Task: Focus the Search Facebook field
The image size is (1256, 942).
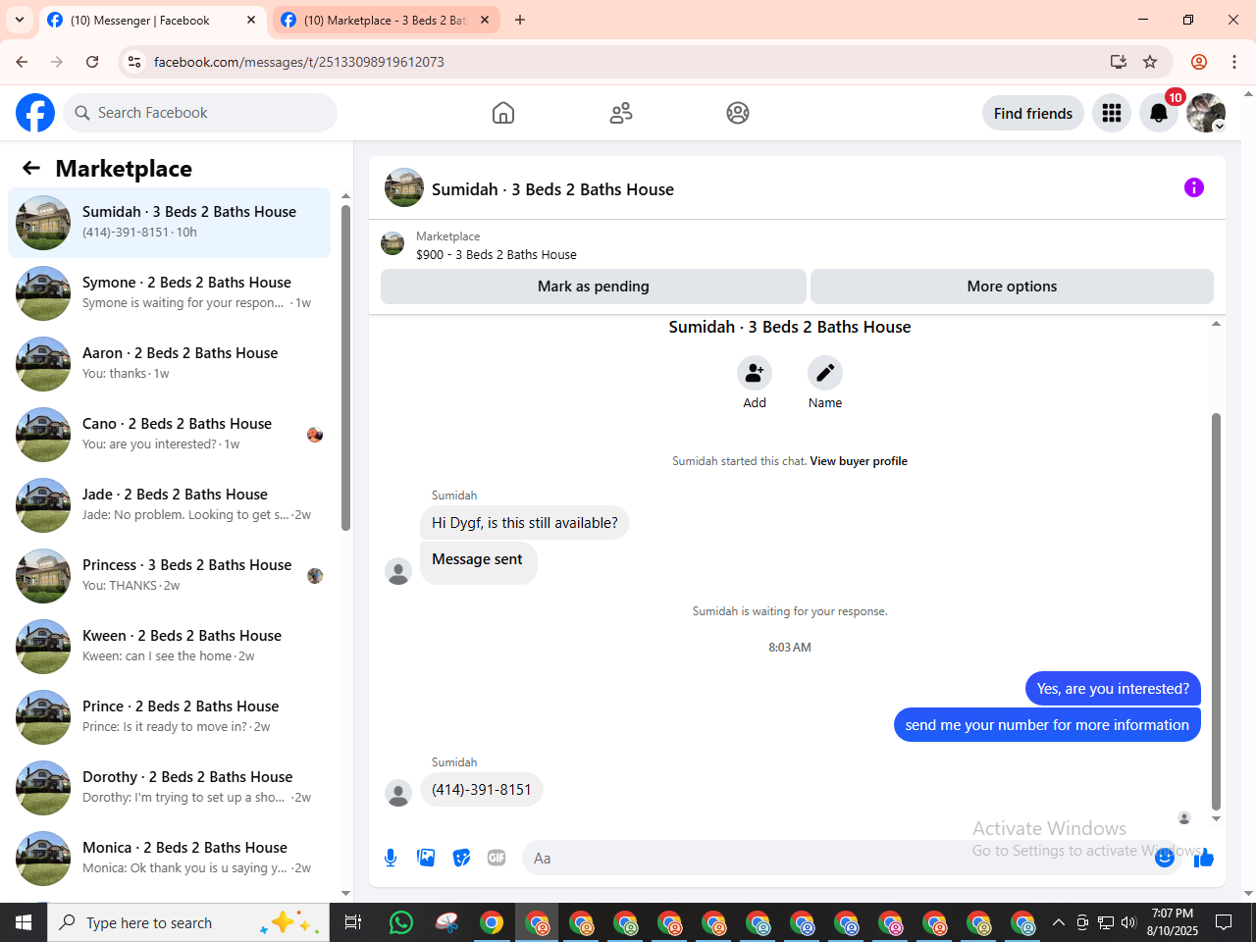Action: tap(200, 113)
